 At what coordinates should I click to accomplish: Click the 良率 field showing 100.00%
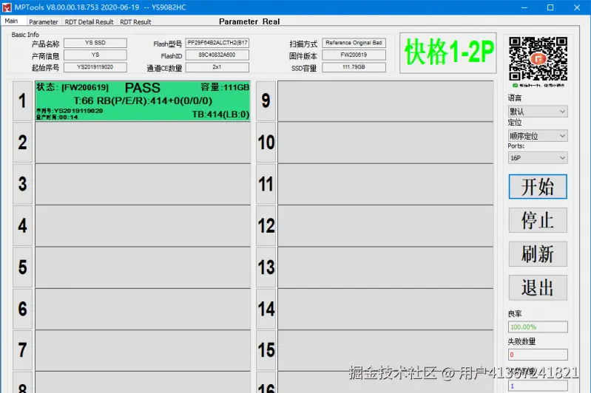[538, 327]
